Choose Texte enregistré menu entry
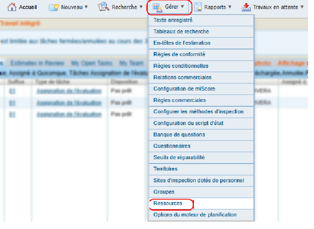 click(x=173, y=20)
